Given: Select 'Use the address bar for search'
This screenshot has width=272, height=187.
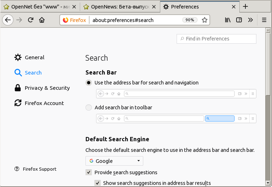Looking at the screenshot, I should coord(89,83).
